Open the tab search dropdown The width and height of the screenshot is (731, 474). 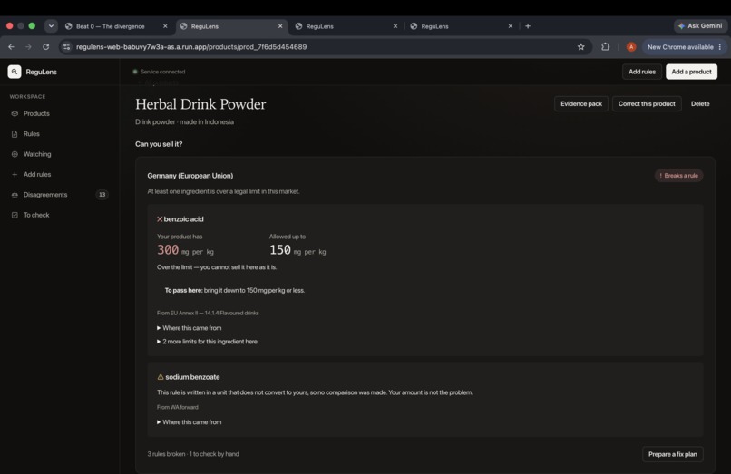coord(51,26)
